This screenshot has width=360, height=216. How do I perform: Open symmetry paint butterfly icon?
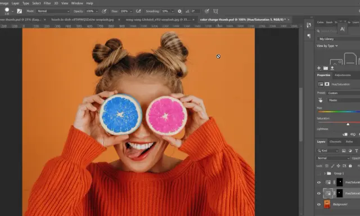point(215,11)
